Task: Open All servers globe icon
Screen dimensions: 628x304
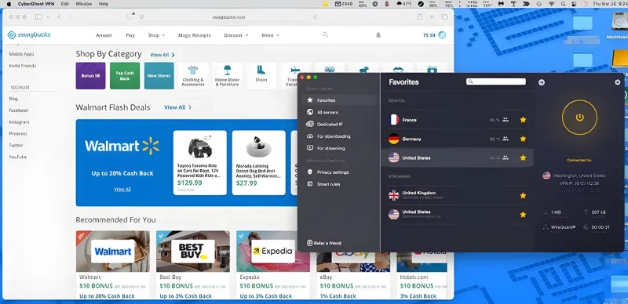Action: click(309, 112)
